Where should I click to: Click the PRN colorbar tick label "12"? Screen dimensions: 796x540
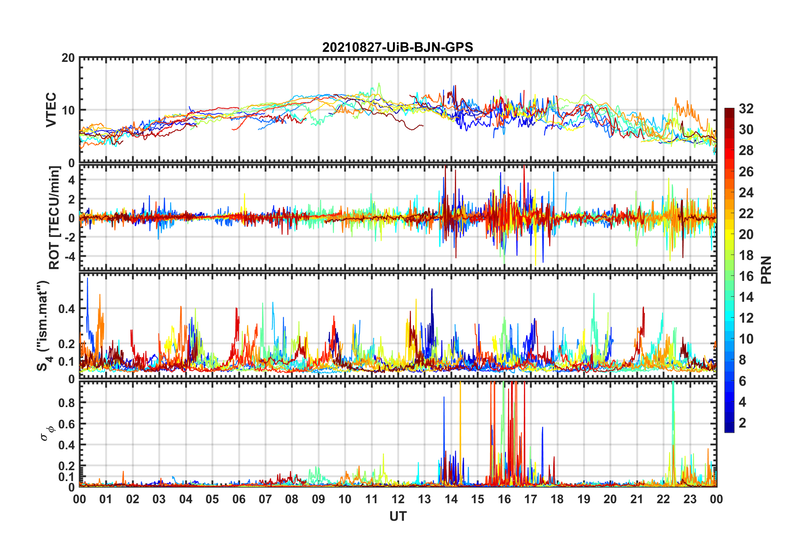click(x=746, y=318)
